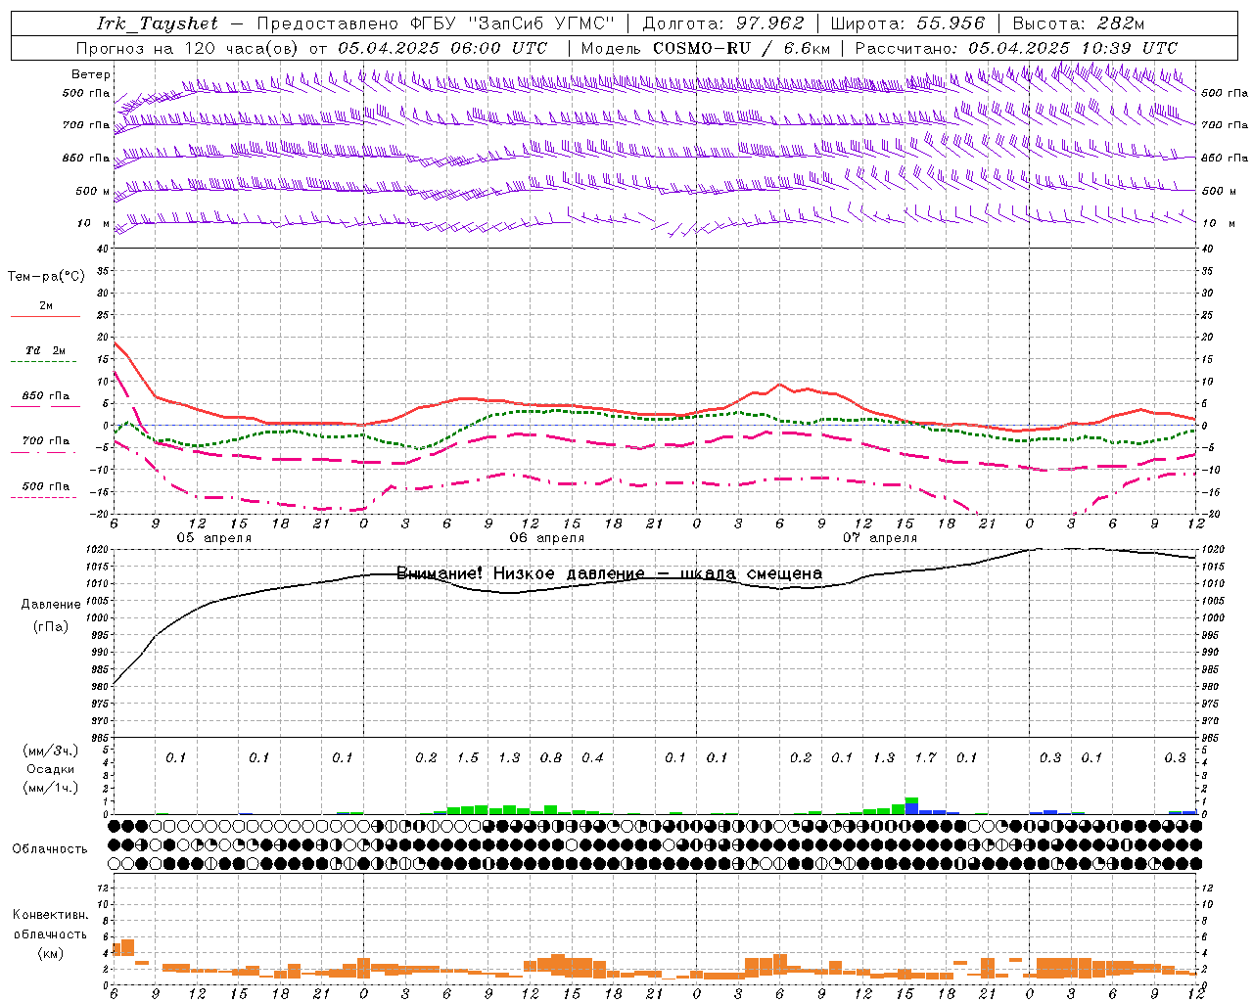Click the Облачность row label
1253x1002 pixels.
point(49,849)
